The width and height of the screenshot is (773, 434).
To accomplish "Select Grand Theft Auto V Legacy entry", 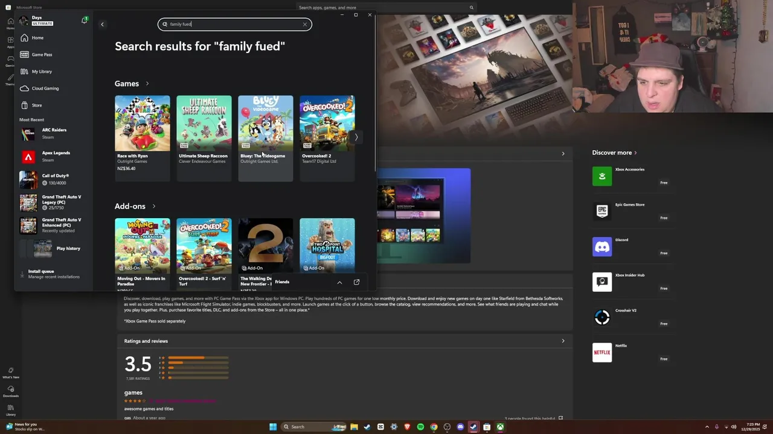I will pos(53,202).
